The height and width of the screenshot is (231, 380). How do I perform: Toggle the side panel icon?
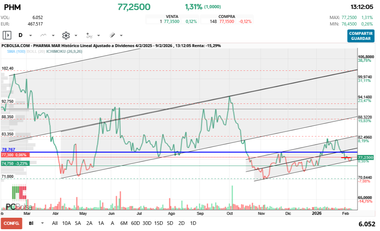click(x=7, y=35)
